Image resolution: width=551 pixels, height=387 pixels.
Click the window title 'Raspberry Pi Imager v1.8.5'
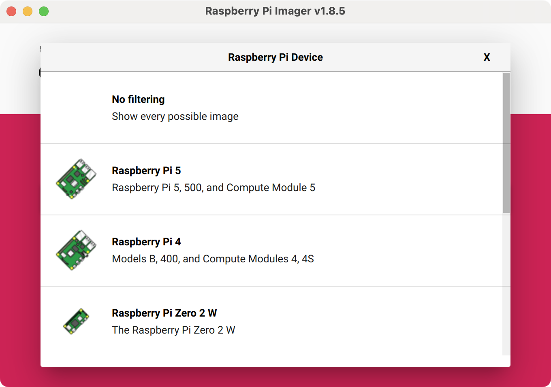point(275,11)
